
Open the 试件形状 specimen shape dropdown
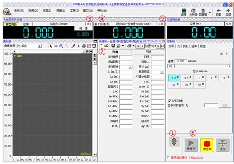pyautogui.click(x=130, y=67)
